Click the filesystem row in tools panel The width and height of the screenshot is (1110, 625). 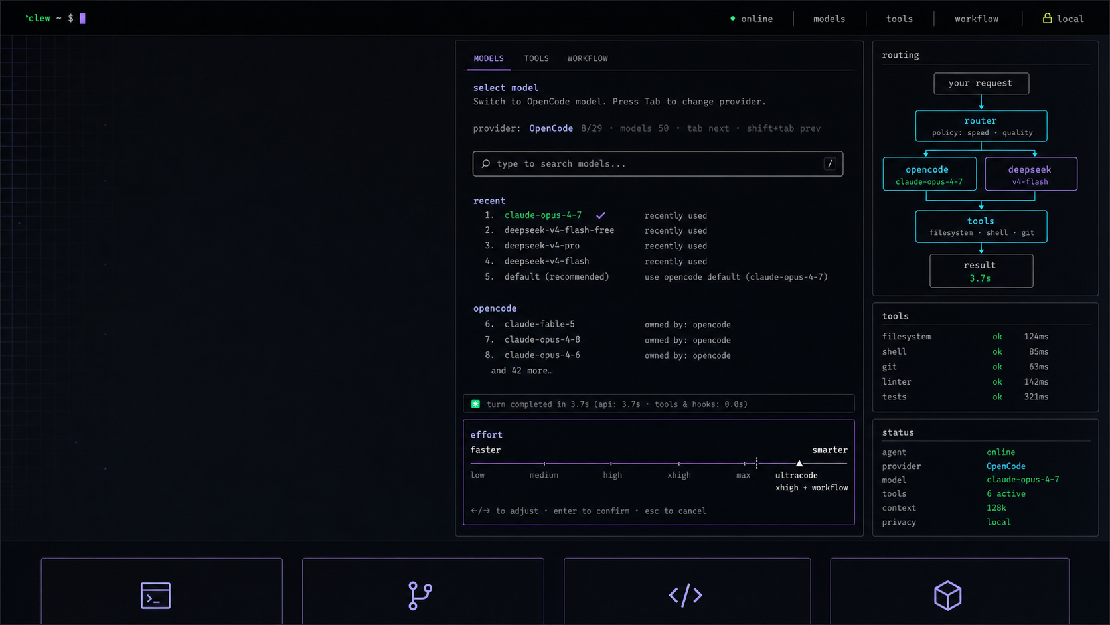click(966, 337)
